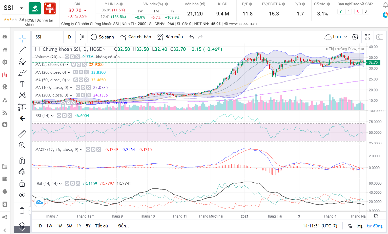Select the 5Y time range

coord(88,226)
